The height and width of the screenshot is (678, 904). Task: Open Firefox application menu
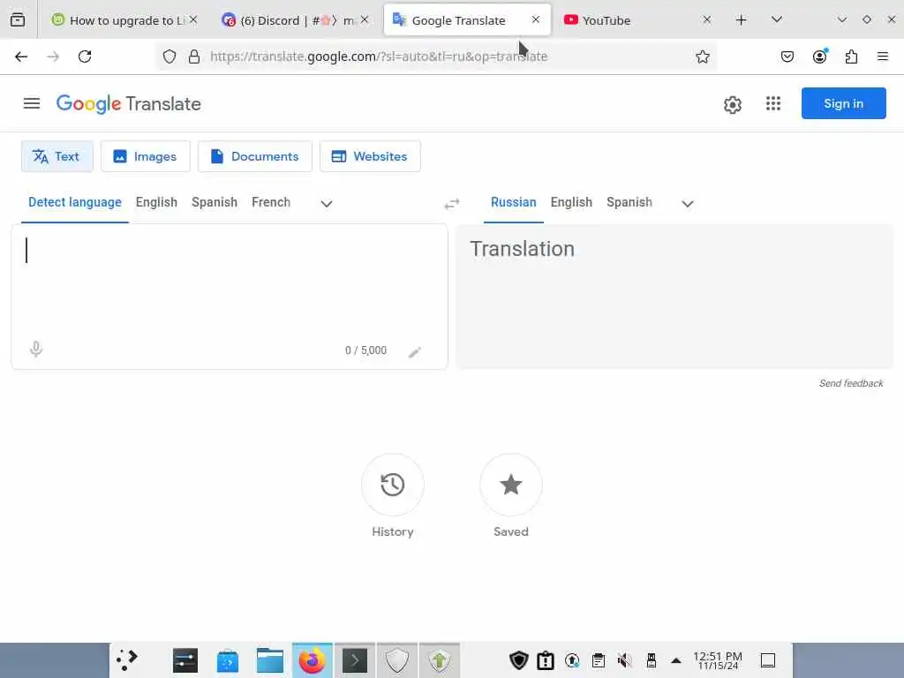883,56
